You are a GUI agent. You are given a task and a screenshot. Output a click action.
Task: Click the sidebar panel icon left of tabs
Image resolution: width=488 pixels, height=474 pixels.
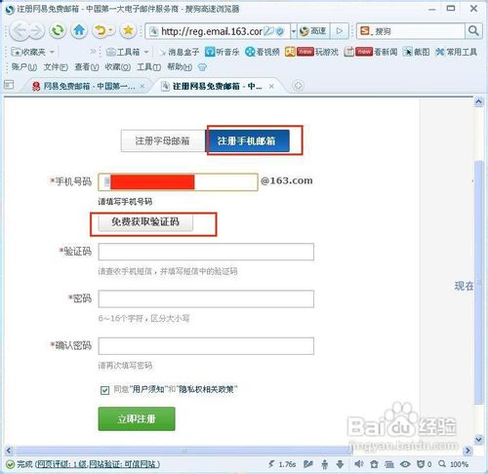9,85
